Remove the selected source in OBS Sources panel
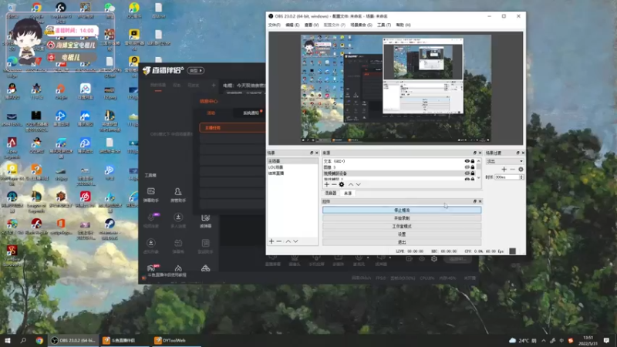 (x=334, y=184)
